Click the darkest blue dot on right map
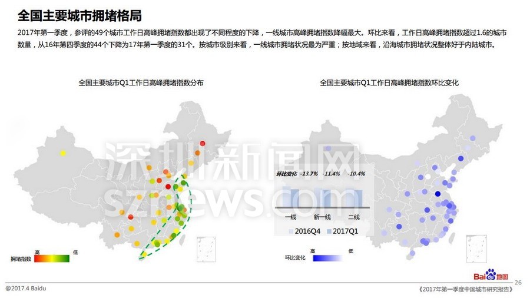Screen dimensions: 530x298 (438, 194)
